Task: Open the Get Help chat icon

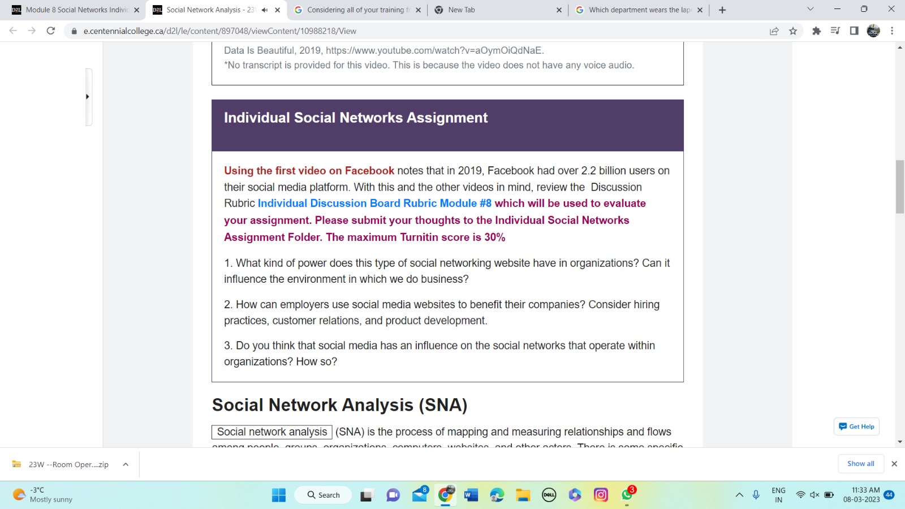Action: pos(856,426)
